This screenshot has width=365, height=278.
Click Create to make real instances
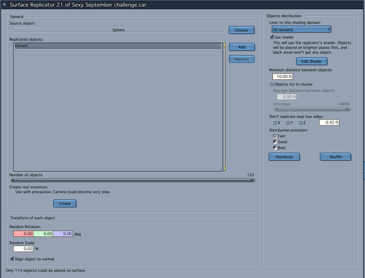click(x=64, y=204)
